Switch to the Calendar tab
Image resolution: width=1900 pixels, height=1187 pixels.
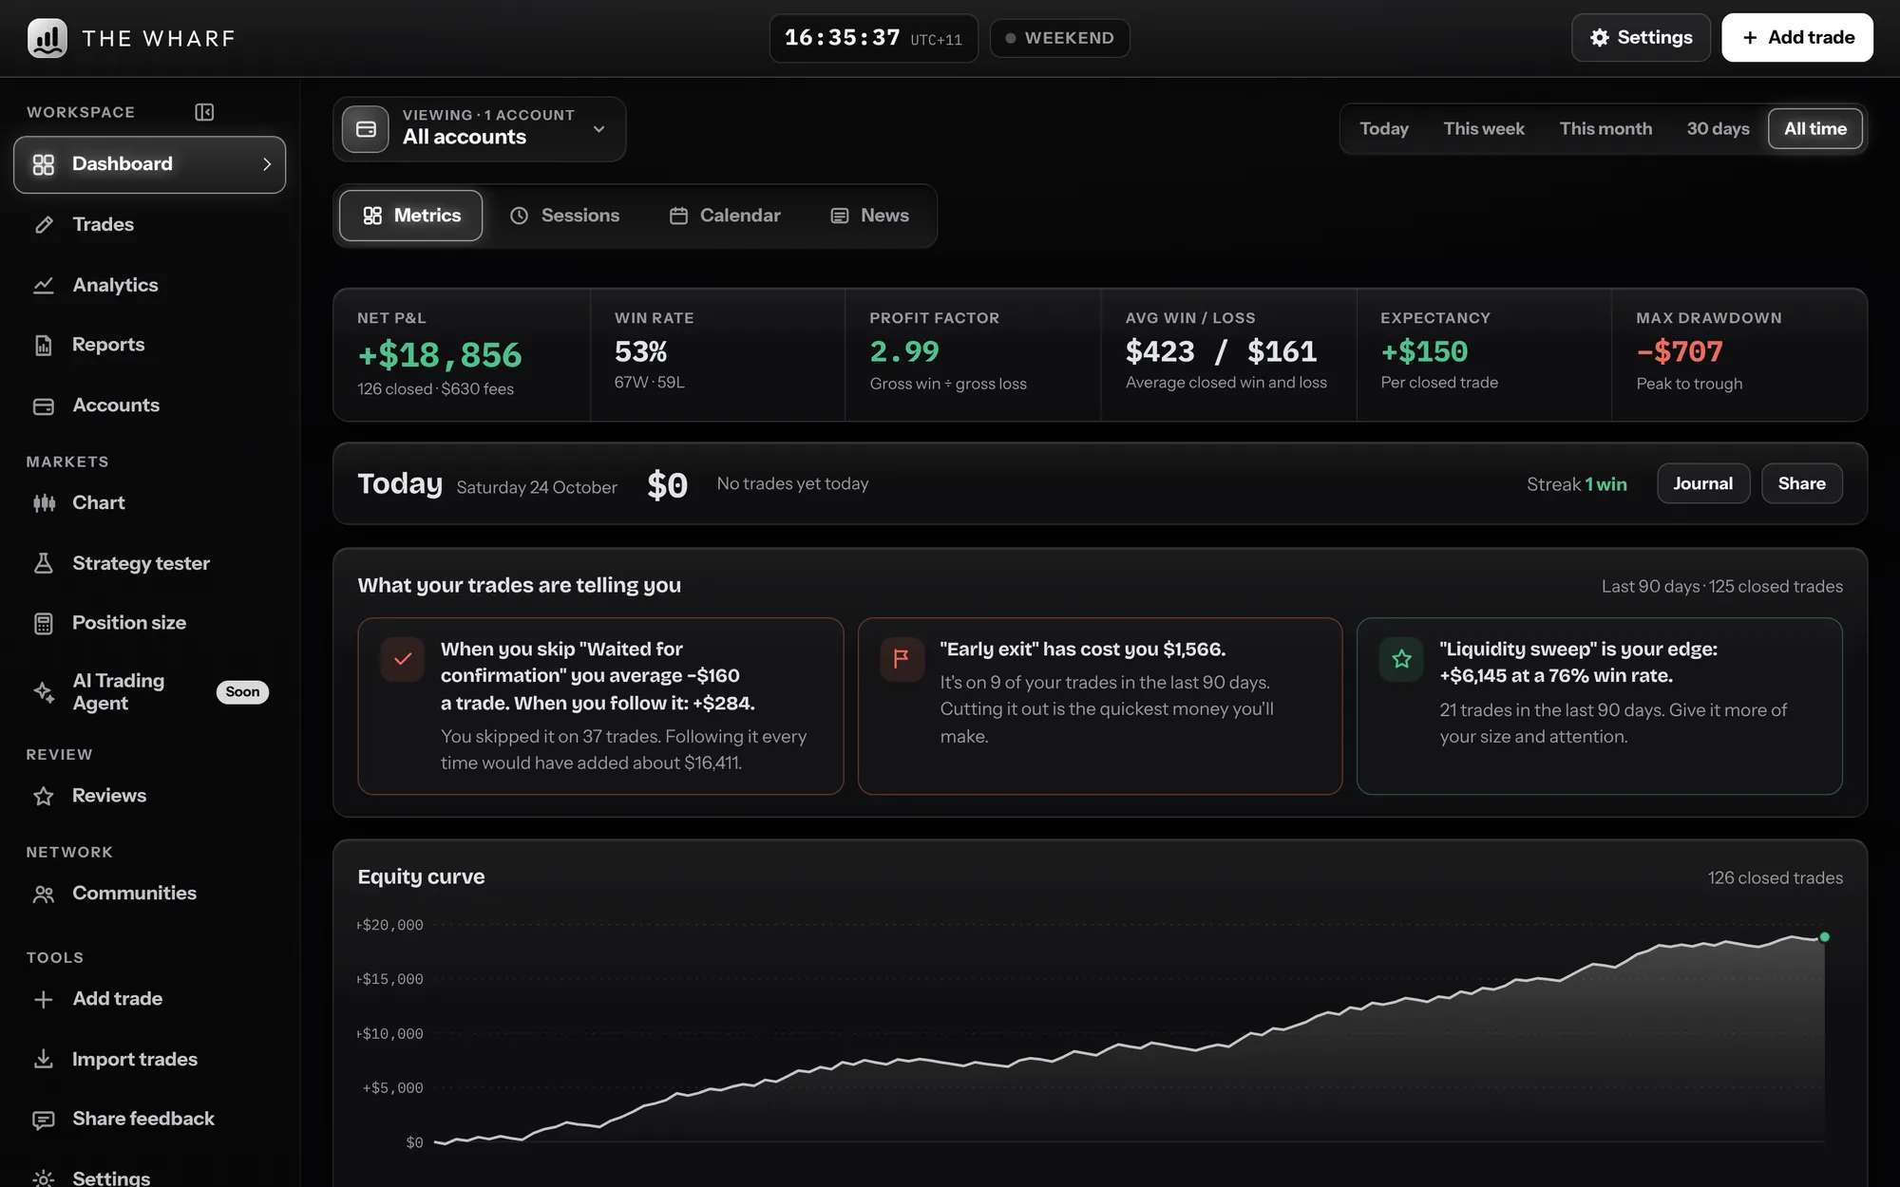pyautogui.click(x=725, y=216)
